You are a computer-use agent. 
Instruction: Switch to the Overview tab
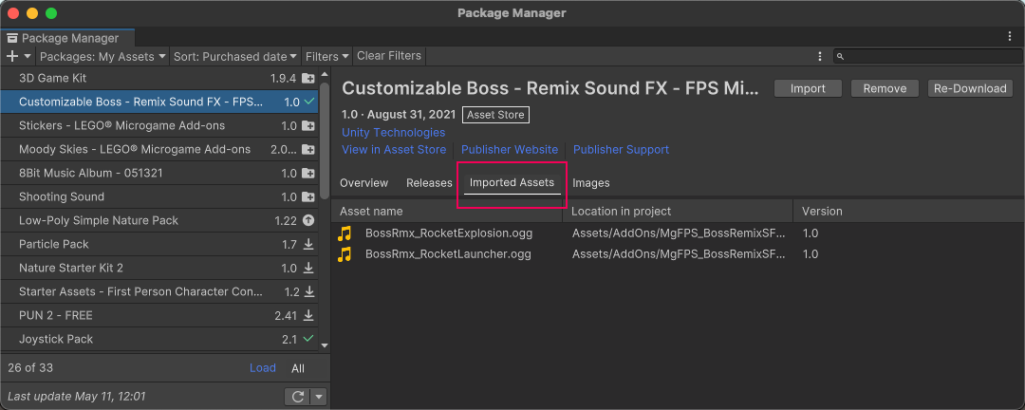tap(364, 183)
